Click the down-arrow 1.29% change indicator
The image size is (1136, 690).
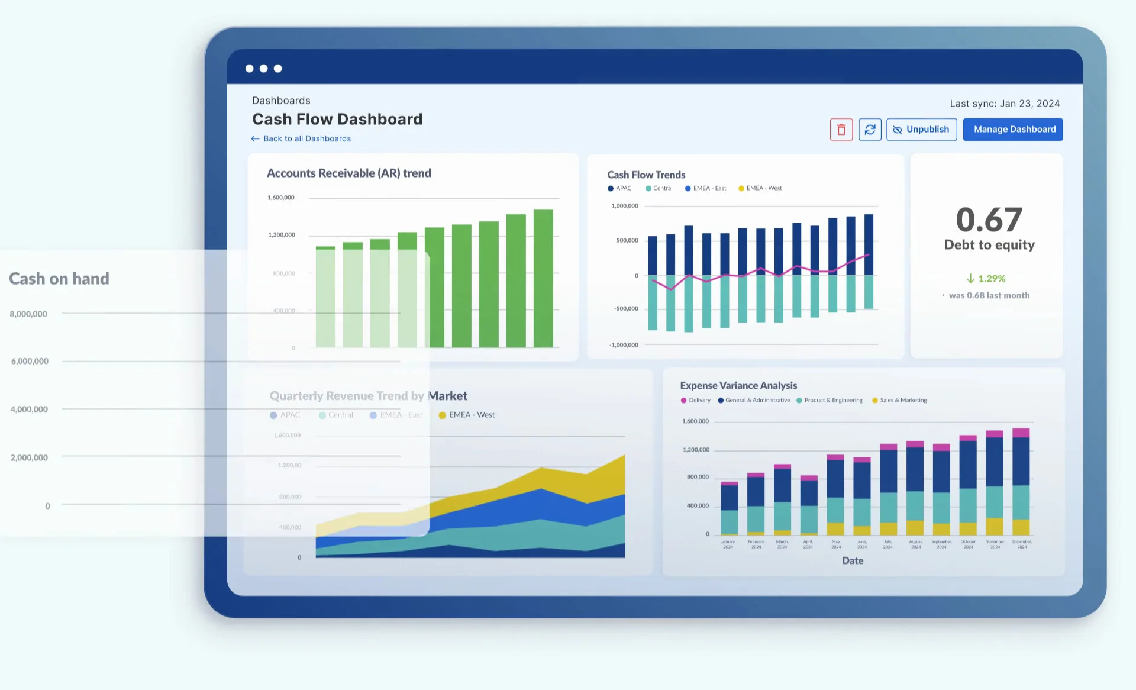(986, 279)
